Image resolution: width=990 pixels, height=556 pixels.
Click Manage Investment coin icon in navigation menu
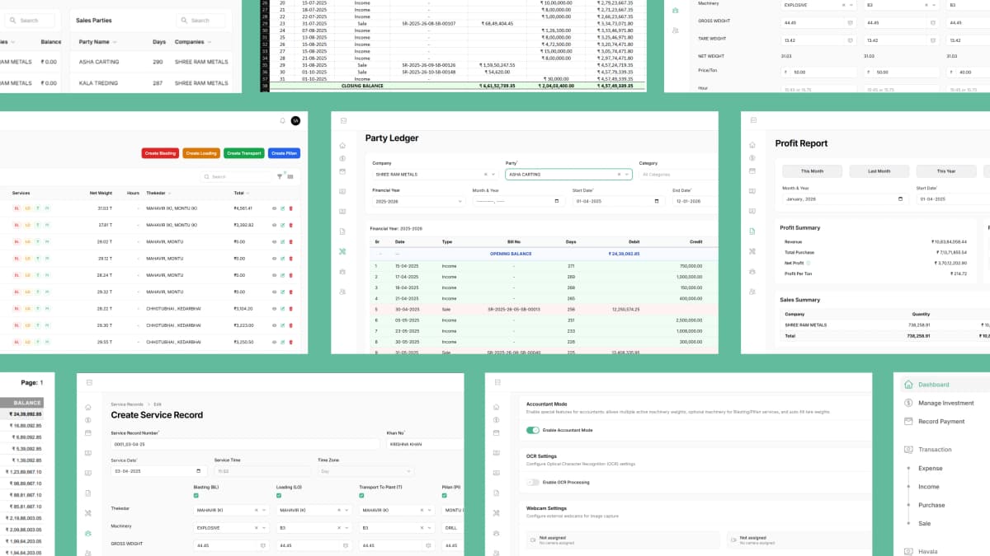[908, 403]
